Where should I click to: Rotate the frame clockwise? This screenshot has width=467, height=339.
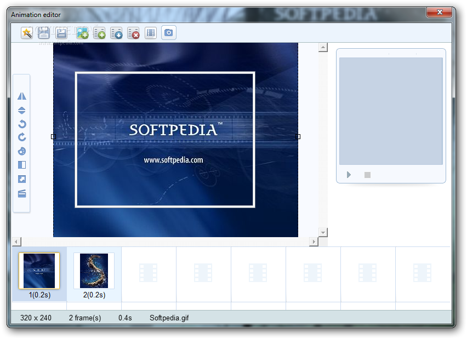(22, 137)
